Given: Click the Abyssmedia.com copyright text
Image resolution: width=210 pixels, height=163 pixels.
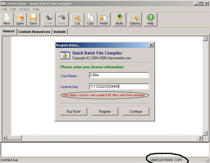Looking at the screenshot, I should tap(102, 58).
